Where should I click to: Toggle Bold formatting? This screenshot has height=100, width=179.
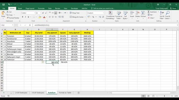[23, 17]
